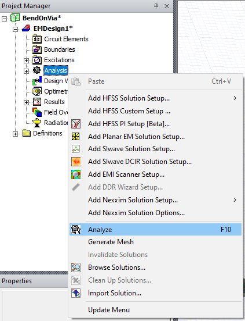Image resolution: width=245 pixels, height=321 pixels.
Task: Click the EMI Scanner Setup icon
Action: (76, 174)
